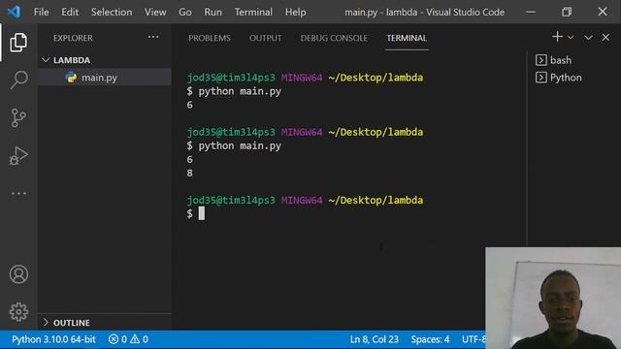Open the Go menu
This screenshot has width=621, height=349.
[x=185, y=13]
